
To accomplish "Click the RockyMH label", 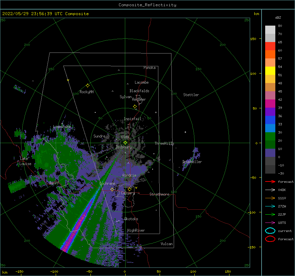I will pyautogui.click(x=87, y=92).
